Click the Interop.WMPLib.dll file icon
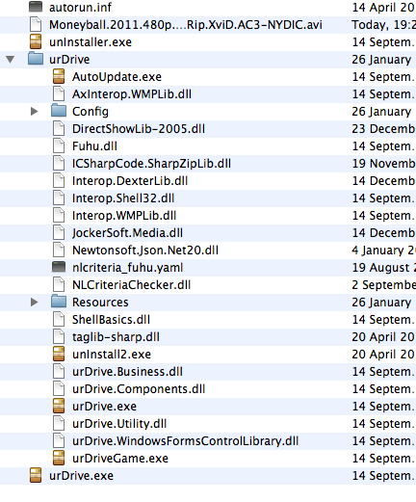Screen dimensions: 416x502 click(59, 216)
